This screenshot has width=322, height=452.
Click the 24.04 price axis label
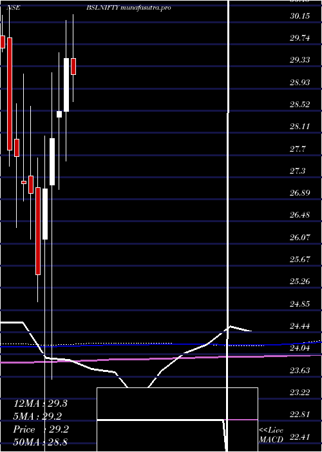[x=299, y=348]
